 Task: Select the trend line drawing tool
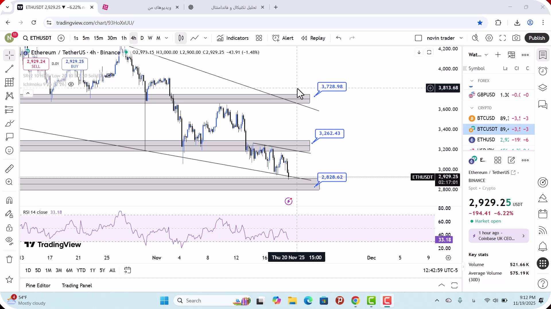(x=9, y=69)
